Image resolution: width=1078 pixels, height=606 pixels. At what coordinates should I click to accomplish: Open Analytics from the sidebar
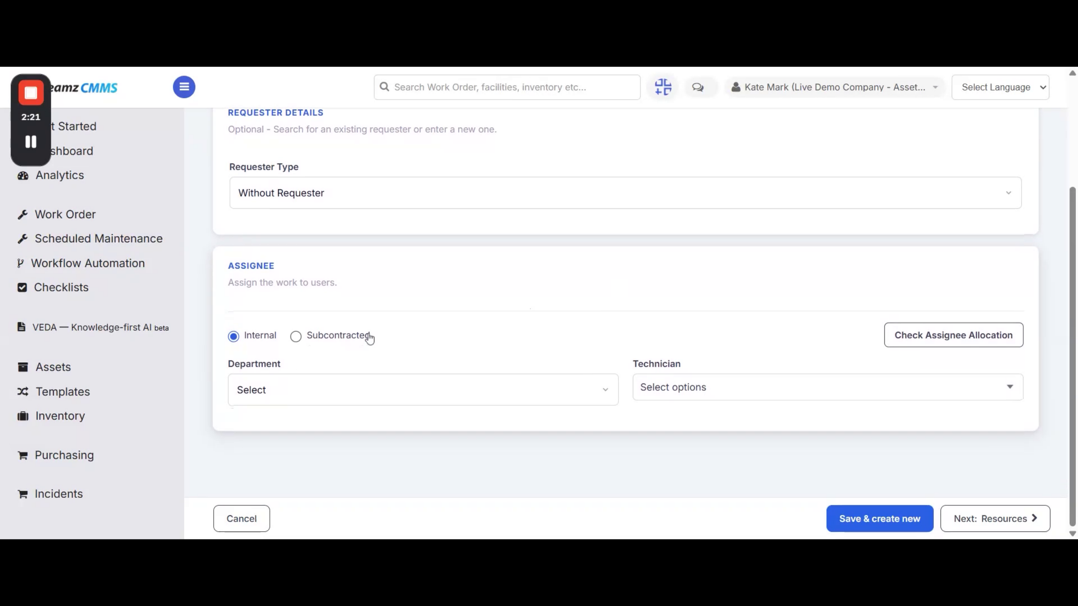coord(60,175)
